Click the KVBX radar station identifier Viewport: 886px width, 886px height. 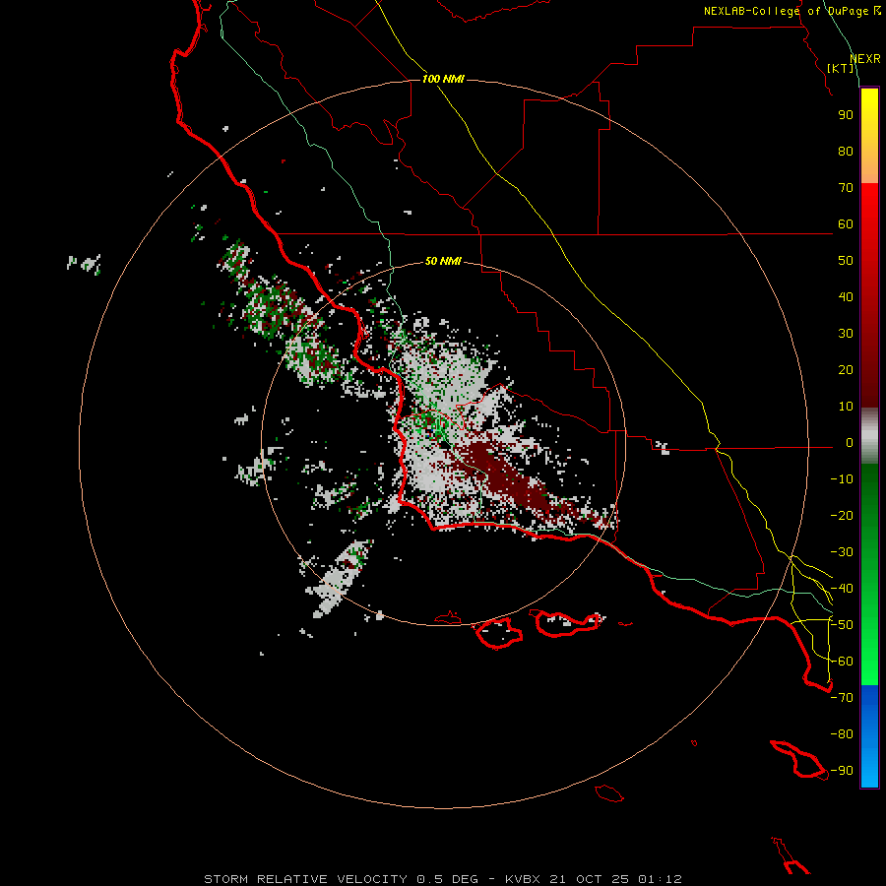[523, 879]
